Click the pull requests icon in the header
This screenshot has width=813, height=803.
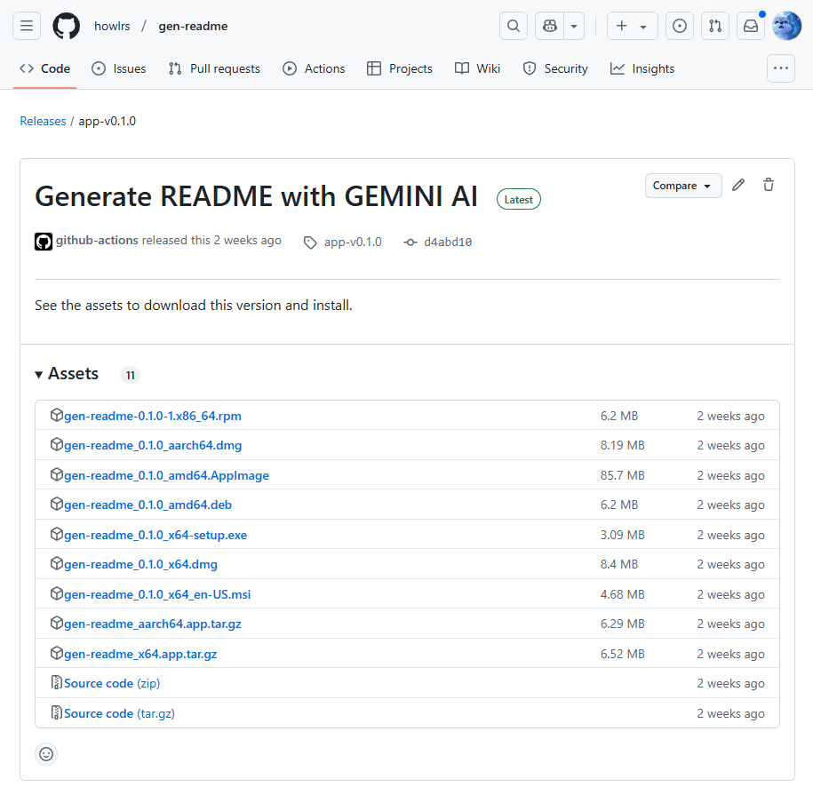point(714,26)
